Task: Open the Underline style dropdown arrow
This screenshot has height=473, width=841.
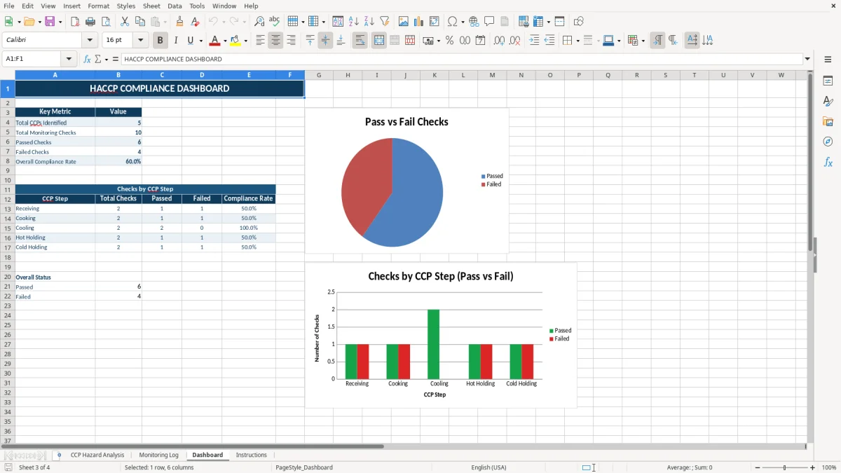Action: click(200, 41)
